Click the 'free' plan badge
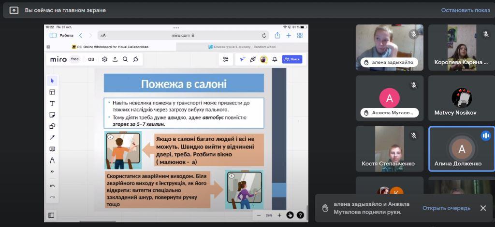The height and width of the screenshot is (227, 495). click(74, 59)
